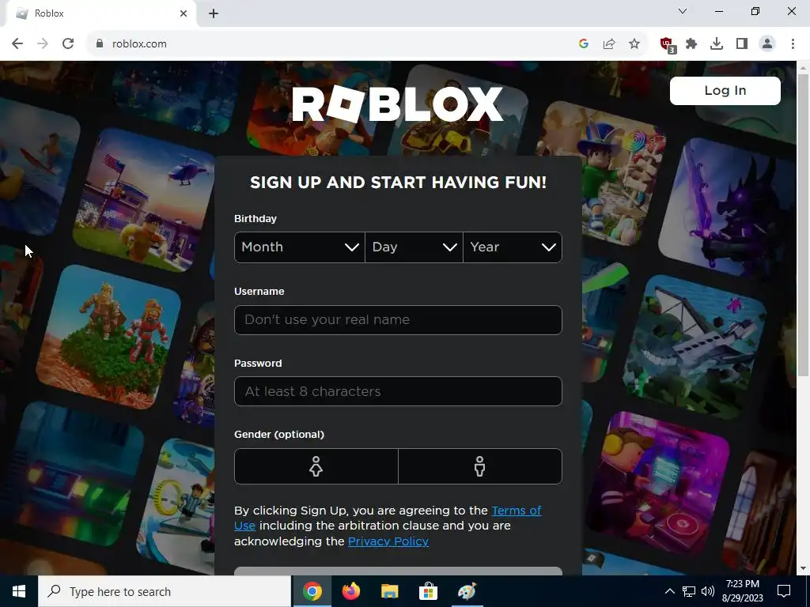Open the Extensions puzzle icon
Screen dimensions: 810x607
(691, 44)
